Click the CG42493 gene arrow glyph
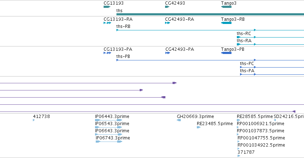304x158 pixels. tap(166, 7)
